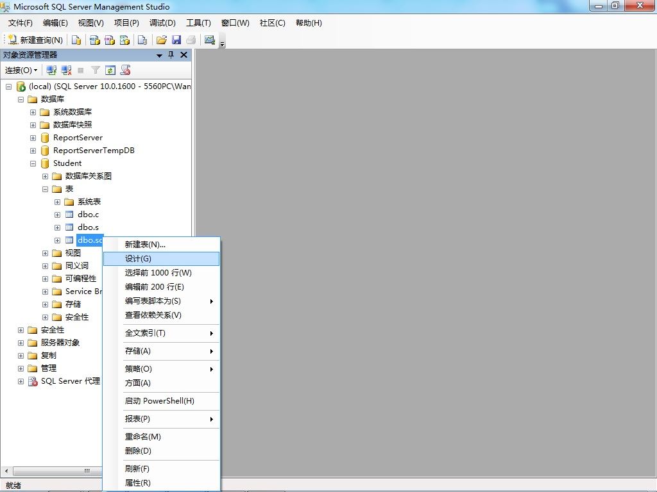Open the 项目(P) menu
657x492 pixels.
pos(126,23)
